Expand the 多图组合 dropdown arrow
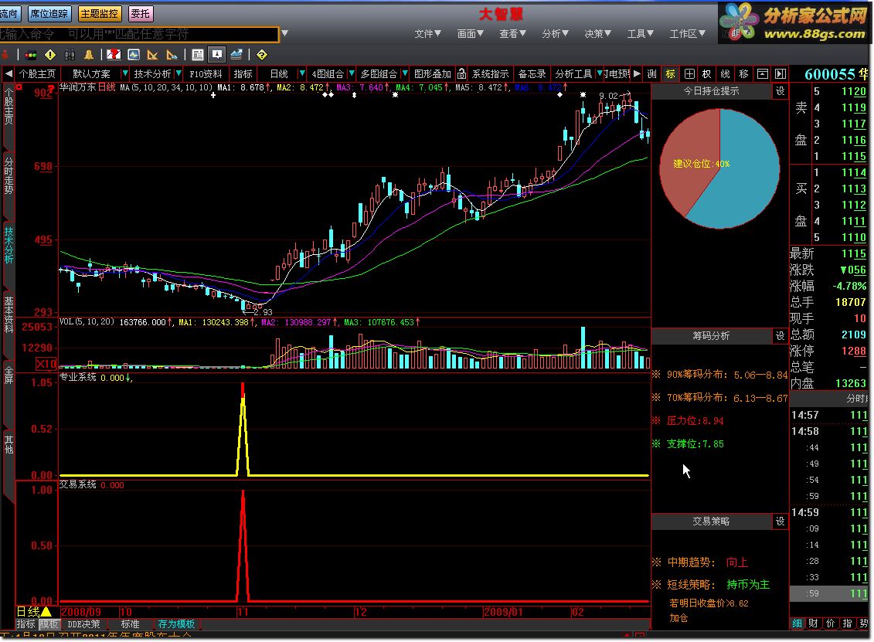The image size is (874, 642). pos(403,73)
